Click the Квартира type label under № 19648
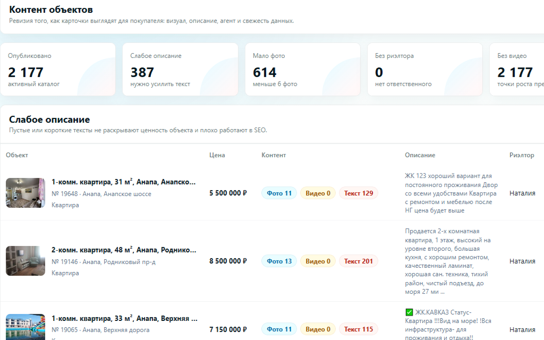 65,205
